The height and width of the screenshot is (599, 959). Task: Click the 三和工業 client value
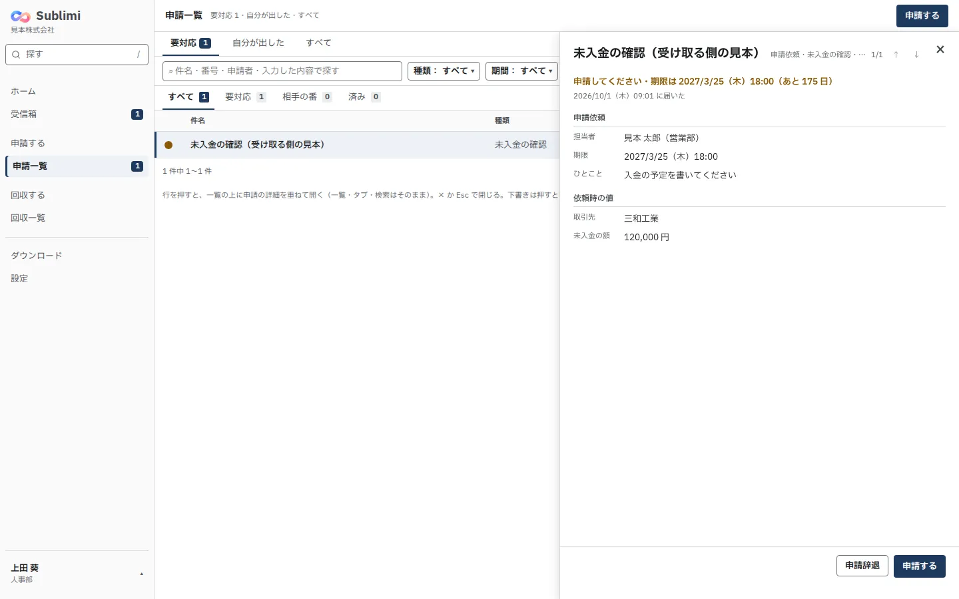pos(641,218)
